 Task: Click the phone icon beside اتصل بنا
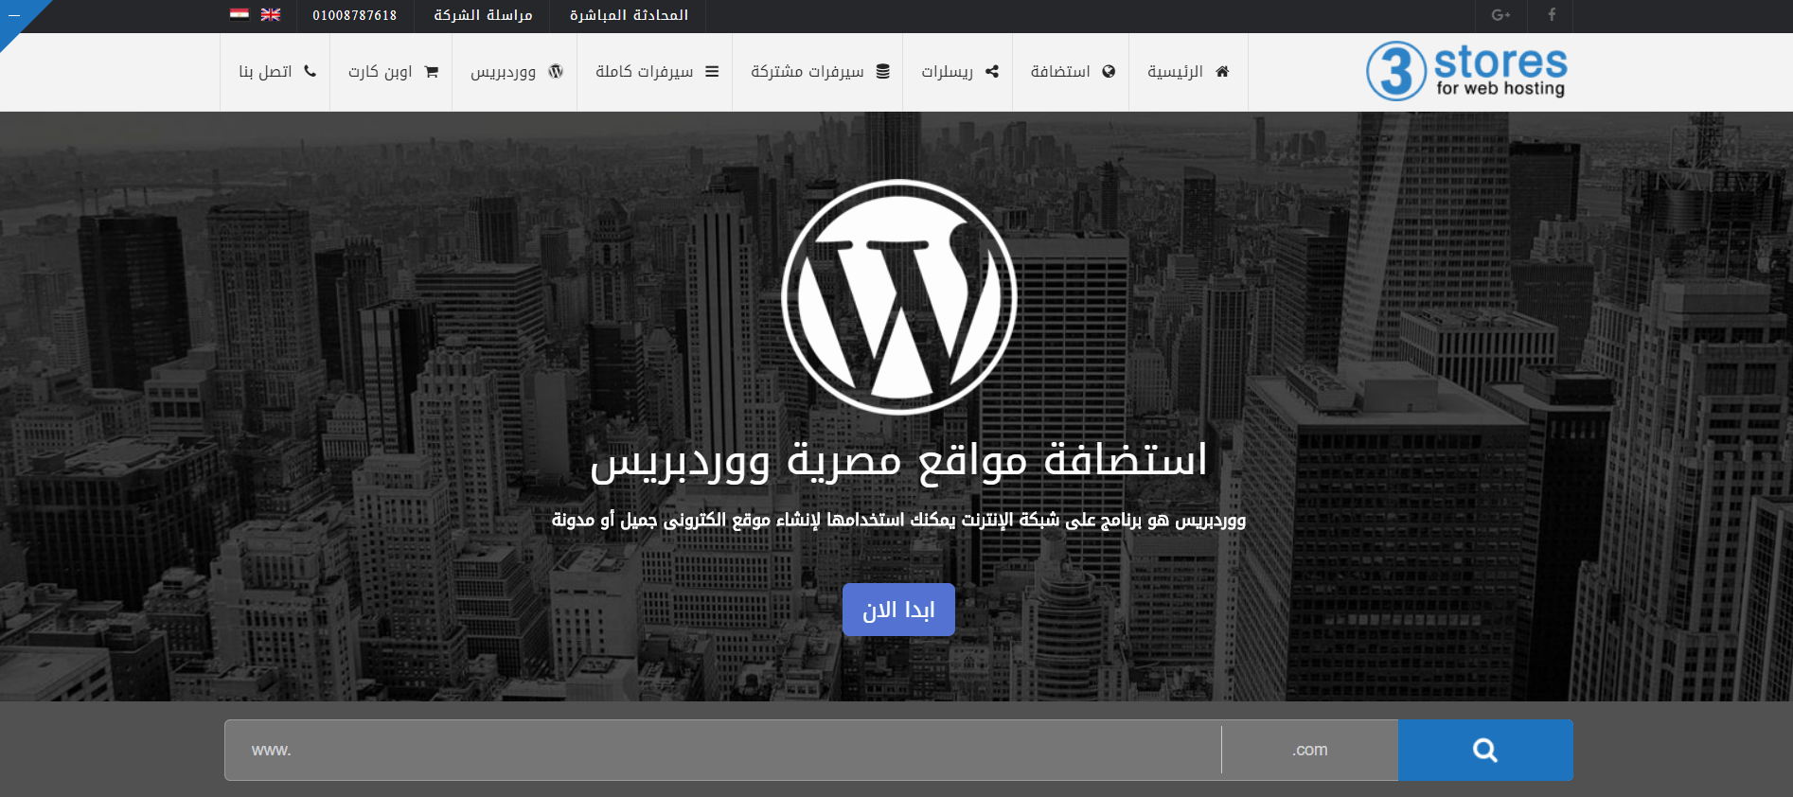tap(310, 71)
